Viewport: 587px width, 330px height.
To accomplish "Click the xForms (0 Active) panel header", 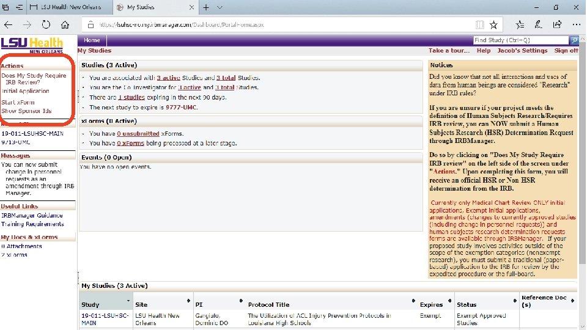I will (251, 121).
